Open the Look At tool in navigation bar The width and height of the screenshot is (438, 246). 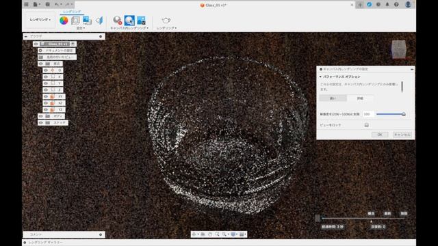pyautogui.click(x=203, y=234)
